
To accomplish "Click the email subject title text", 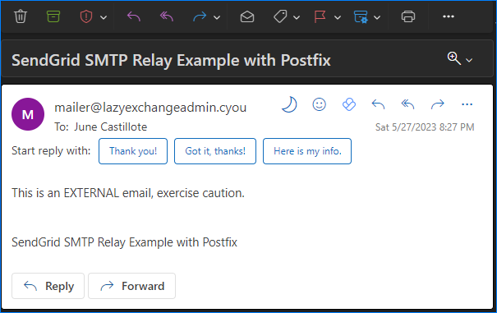I will pos(171,60).
